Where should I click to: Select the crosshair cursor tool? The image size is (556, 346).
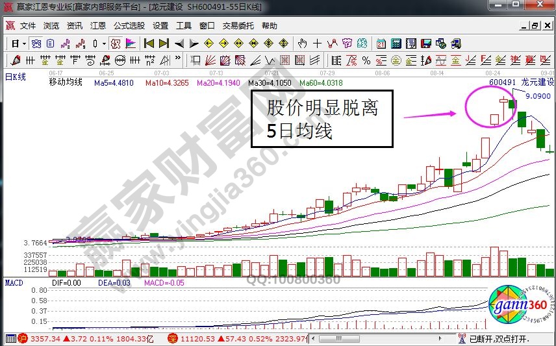pyautogui.click(x=318, y=43)
